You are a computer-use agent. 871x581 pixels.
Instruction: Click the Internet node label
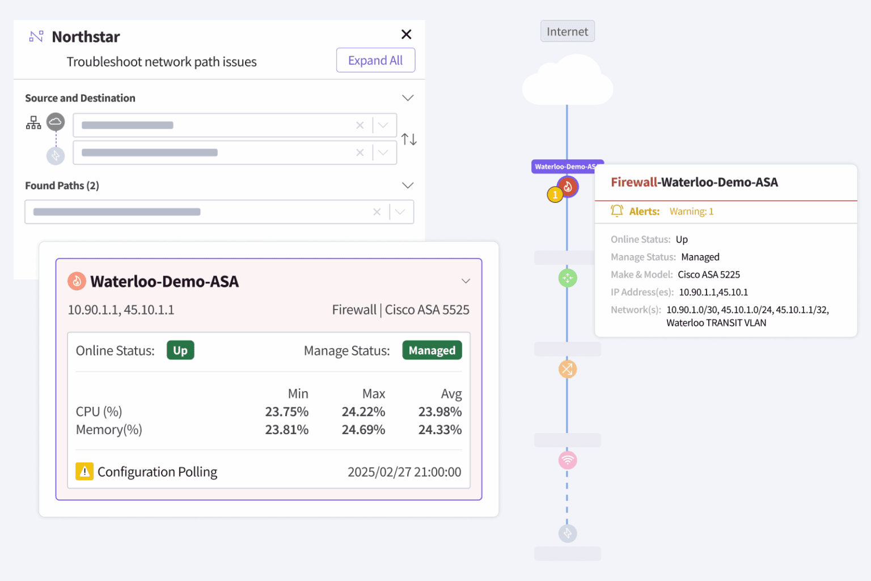point(567,31)
